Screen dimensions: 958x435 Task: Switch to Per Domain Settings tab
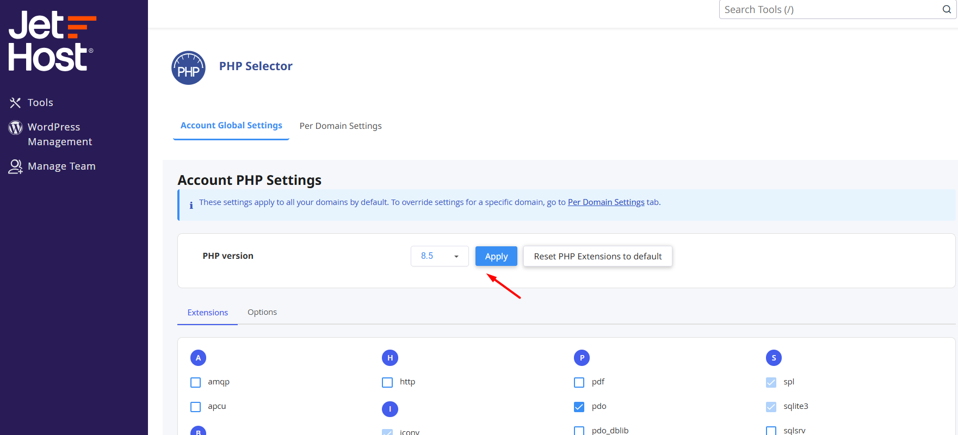[x=341, y=126]
